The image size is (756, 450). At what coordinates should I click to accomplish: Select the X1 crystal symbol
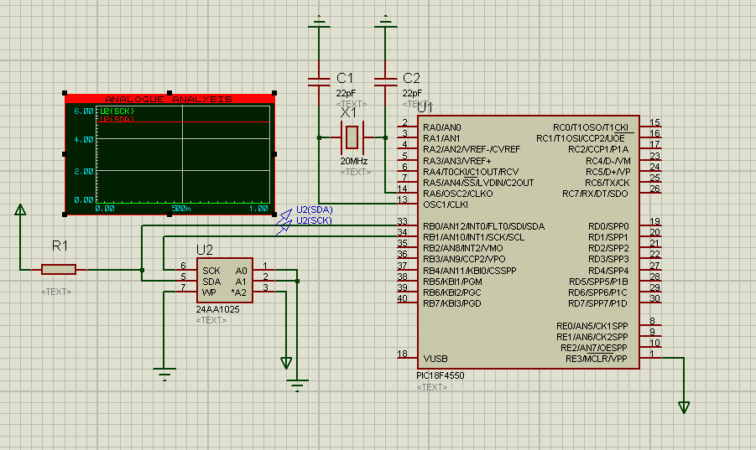point(352,137)
